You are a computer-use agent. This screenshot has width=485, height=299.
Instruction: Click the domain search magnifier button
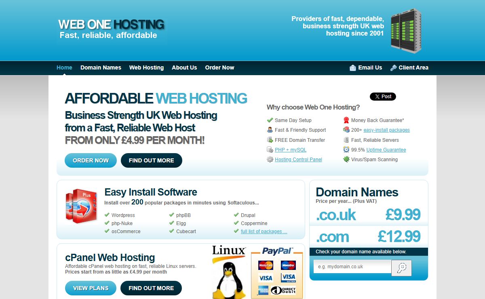click(x=401, y=268)
